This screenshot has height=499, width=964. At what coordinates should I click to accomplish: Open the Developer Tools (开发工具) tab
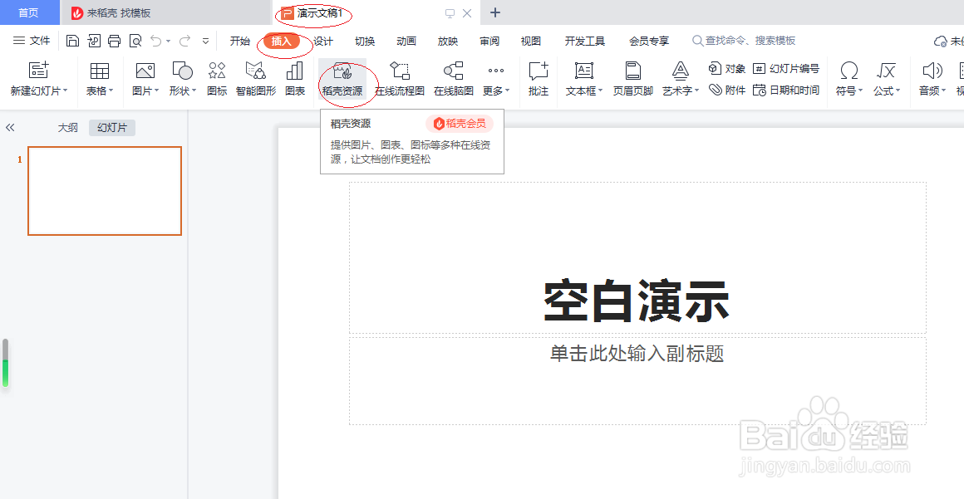pos(585,42)
